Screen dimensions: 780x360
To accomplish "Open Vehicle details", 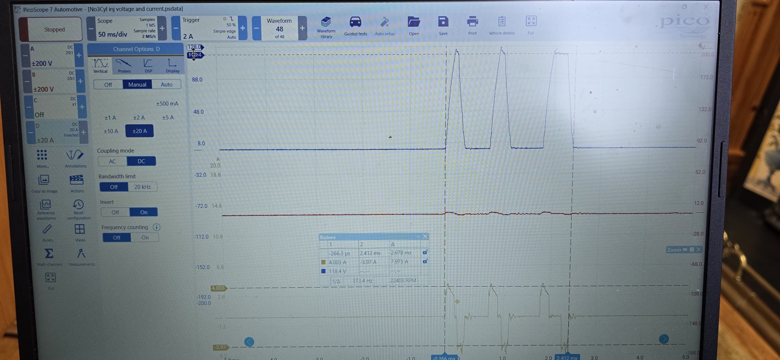I will click(501, 26).
